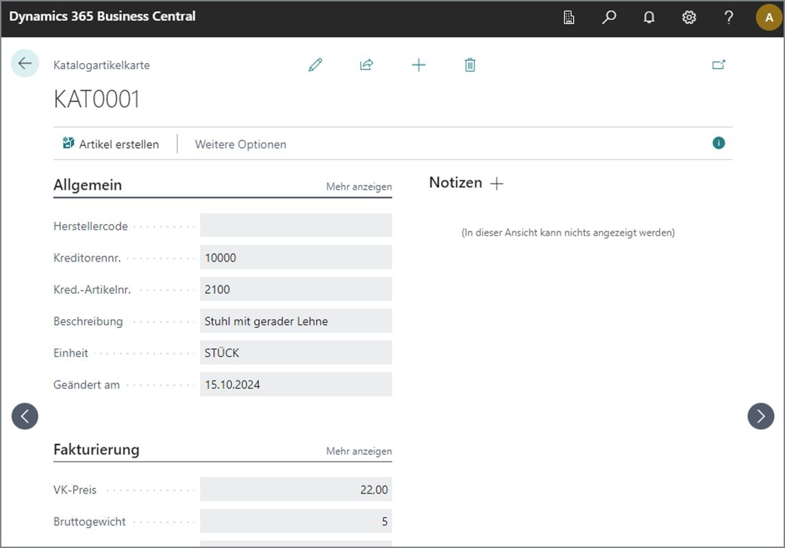This screenshot has height=548, width=785.
Task: Click the Kreditorennr. field showing 10000
Action: click(296, 258)
